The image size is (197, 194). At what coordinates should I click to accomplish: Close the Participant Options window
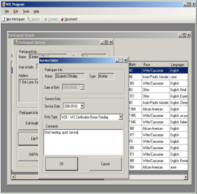[111, 43]
